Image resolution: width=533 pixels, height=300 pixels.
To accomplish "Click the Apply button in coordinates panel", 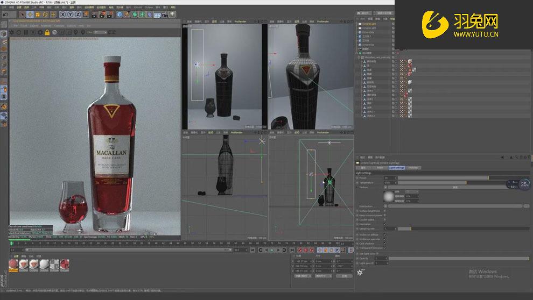I will [344, 276].
